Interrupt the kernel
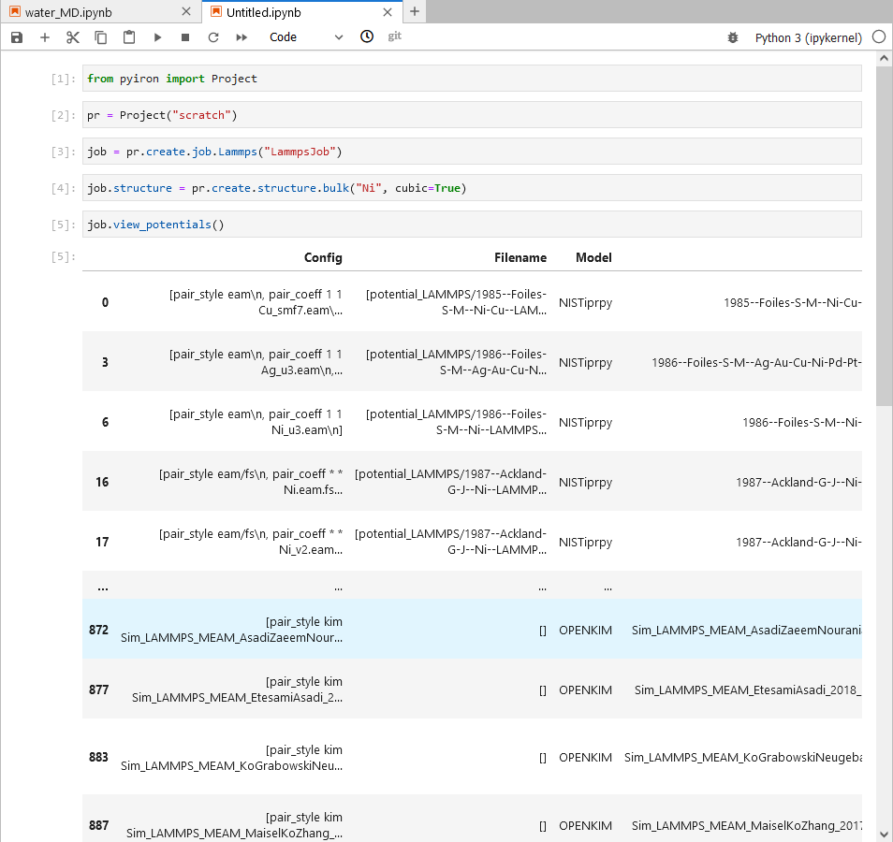The image size is (893, 842). 184,36
